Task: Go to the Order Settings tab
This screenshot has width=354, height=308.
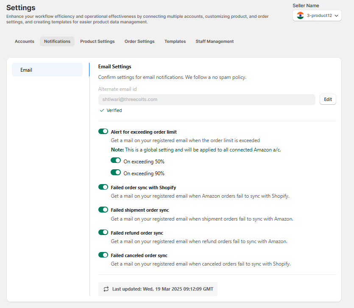Action: point(139,41)
